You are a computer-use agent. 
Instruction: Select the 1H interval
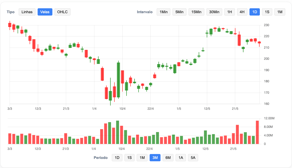230,12
